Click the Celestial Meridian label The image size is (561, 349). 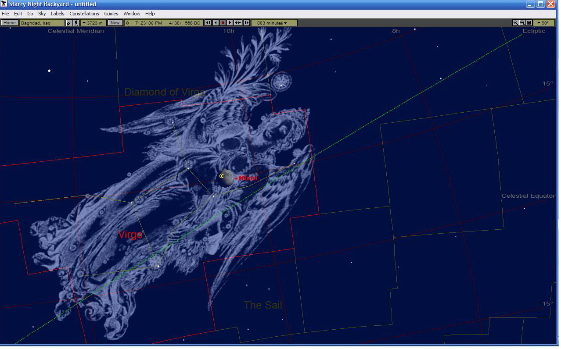click(x=76, y=31)
